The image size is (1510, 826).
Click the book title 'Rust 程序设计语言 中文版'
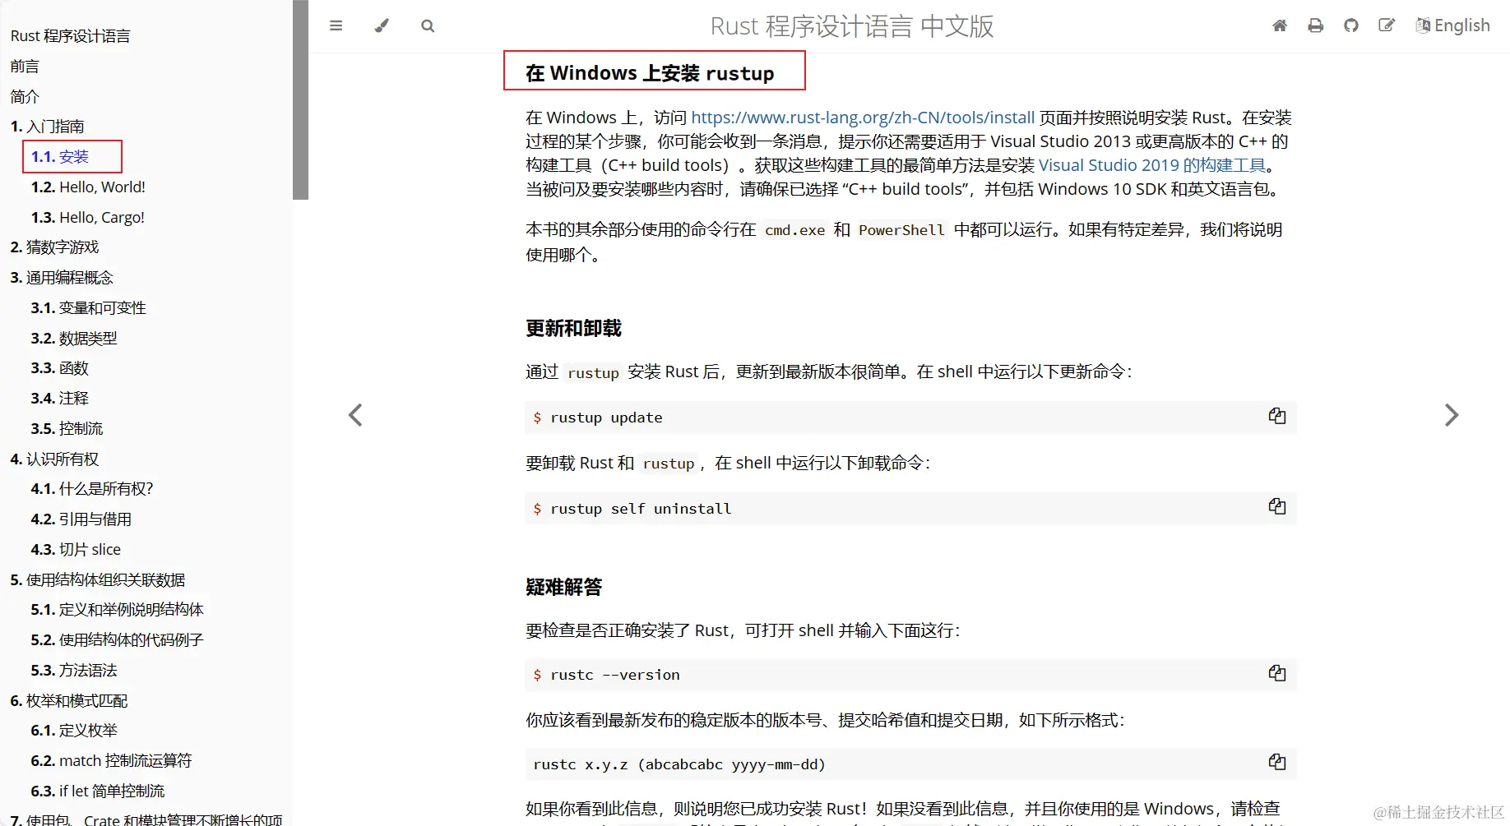(852, 26)
